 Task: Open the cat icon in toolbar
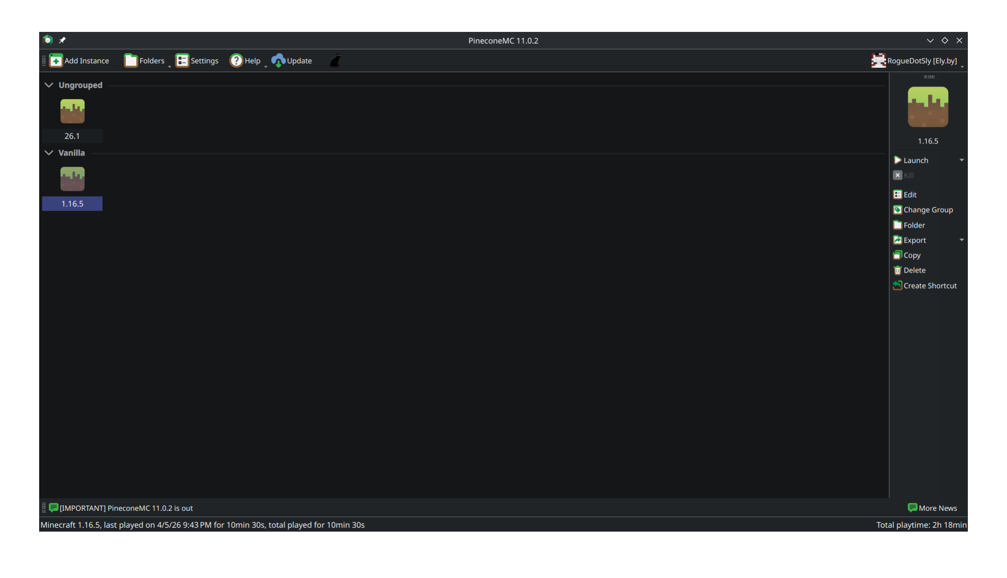tap(335, 61)
